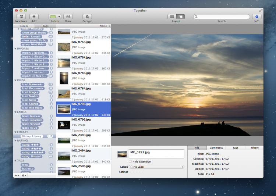276x196 pixels.
Task: Open the Comments tab in info panel
Action: click(216, 147)
